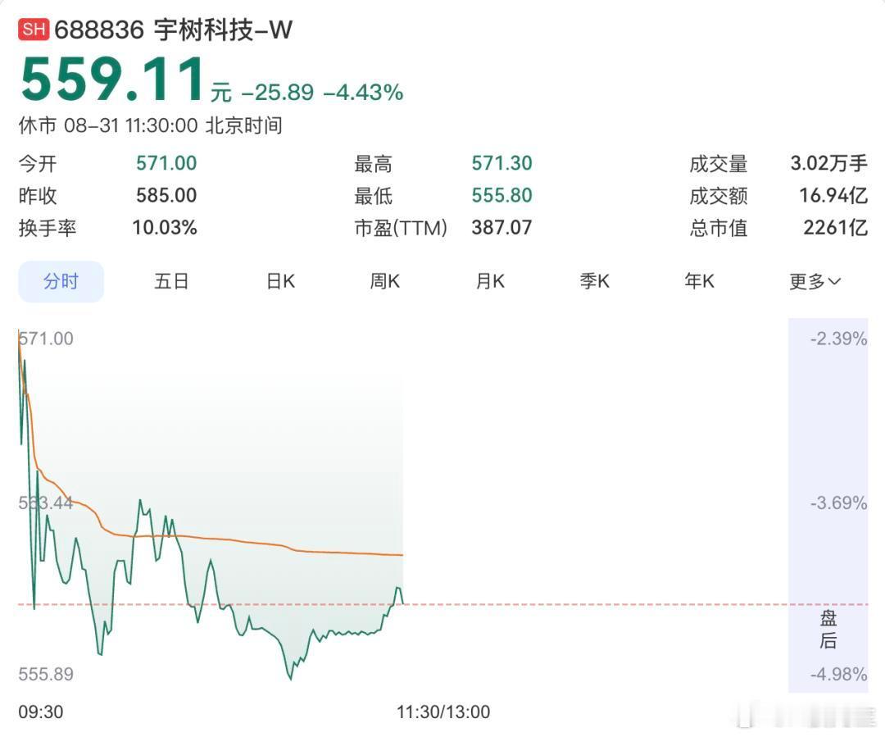Switch to the 五日 five-day tab

[x=171, y=281]
